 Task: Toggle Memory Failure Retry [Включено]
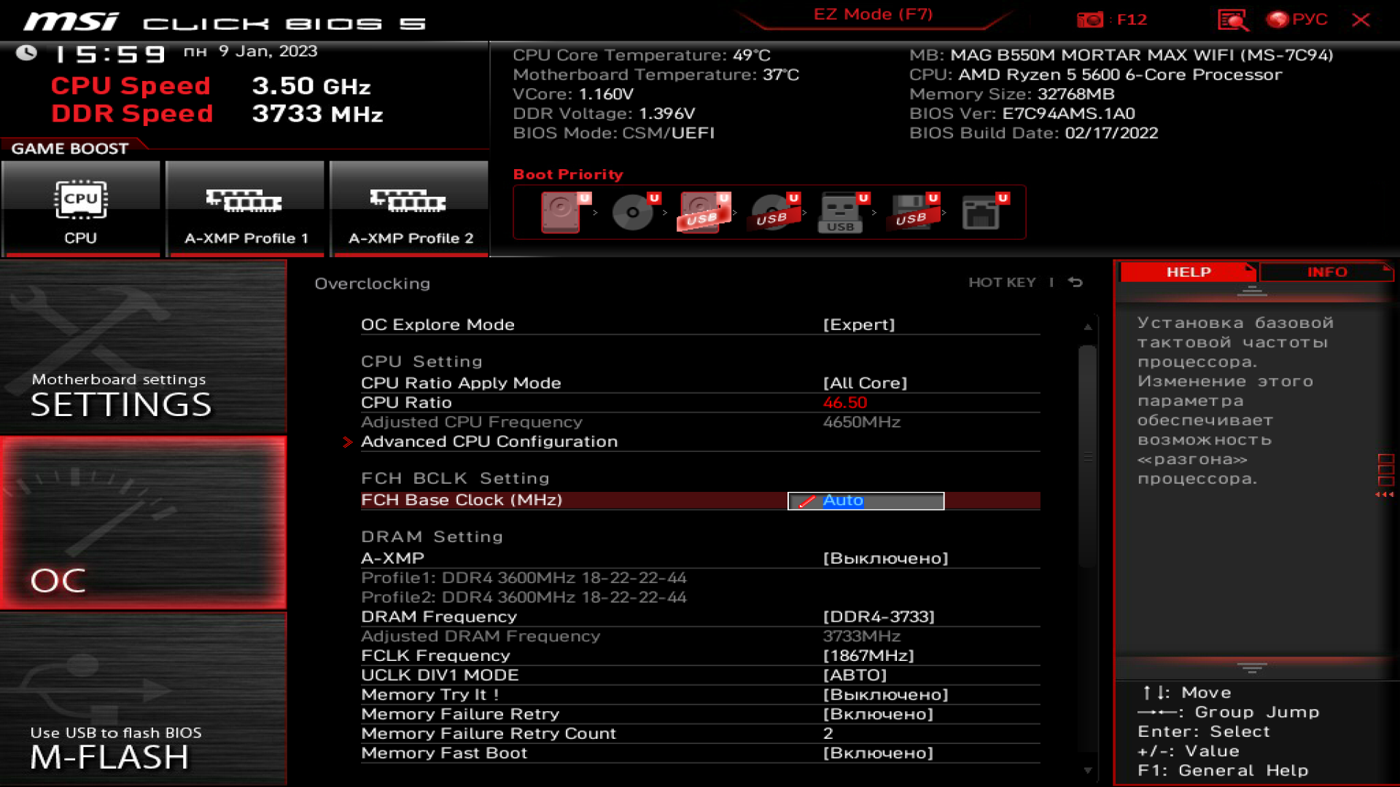(700, 715)
